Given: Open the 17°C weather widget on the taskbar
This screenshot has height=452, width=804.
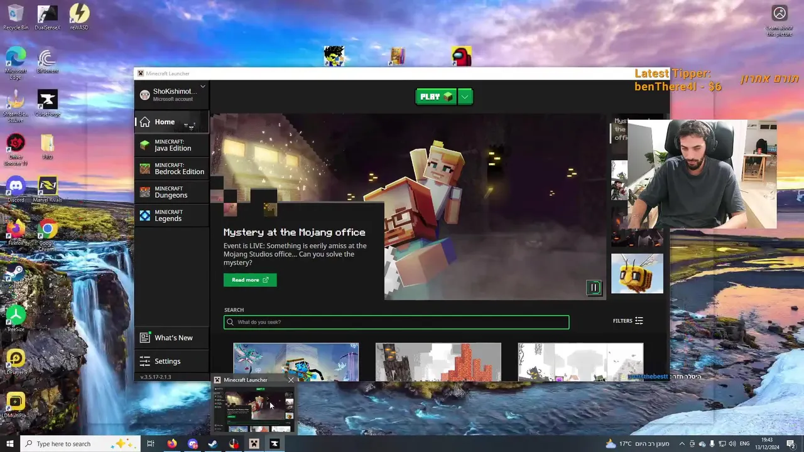Looking at the screenshot, I should 639,444.
